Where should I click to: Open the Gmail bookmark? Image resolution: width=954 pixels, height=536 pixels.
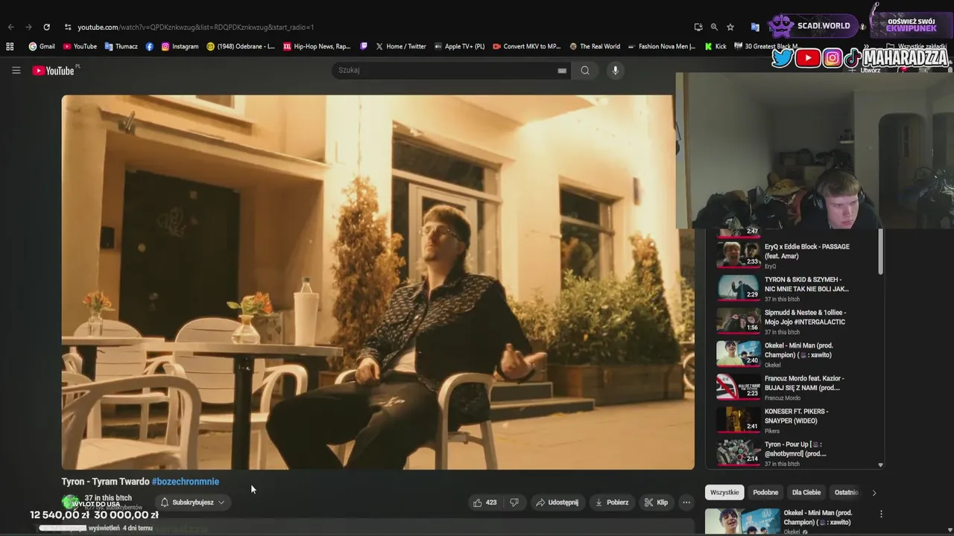(42, 46)
